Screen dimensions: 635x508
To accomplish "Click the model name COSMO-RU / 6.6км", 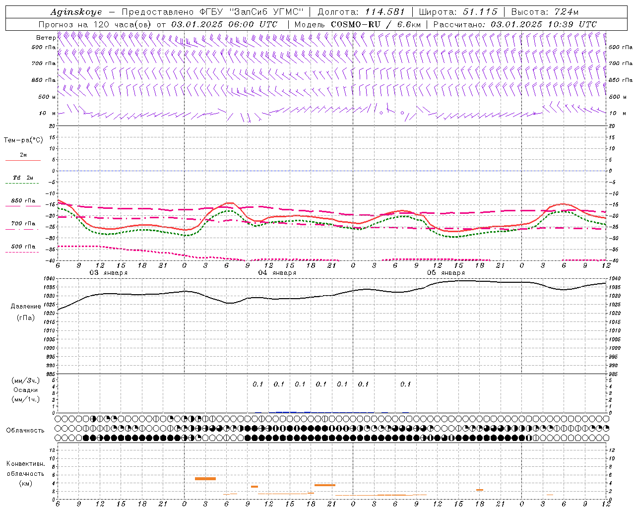I will click(x=376, y=24).
